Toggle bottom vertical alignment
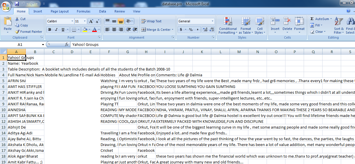 [121, 21]
